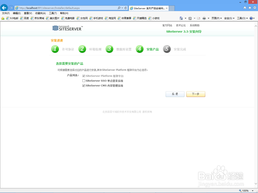
Task: Click step 3 数据库设置 circle icon
Action: (x=109, y=49)
